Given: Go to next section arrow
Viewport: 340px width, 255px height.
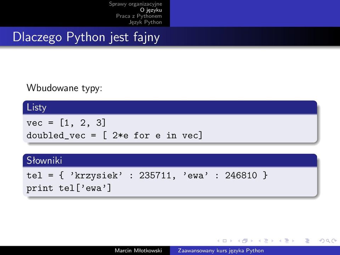Looking at the screenshot, I should [293, 241].
